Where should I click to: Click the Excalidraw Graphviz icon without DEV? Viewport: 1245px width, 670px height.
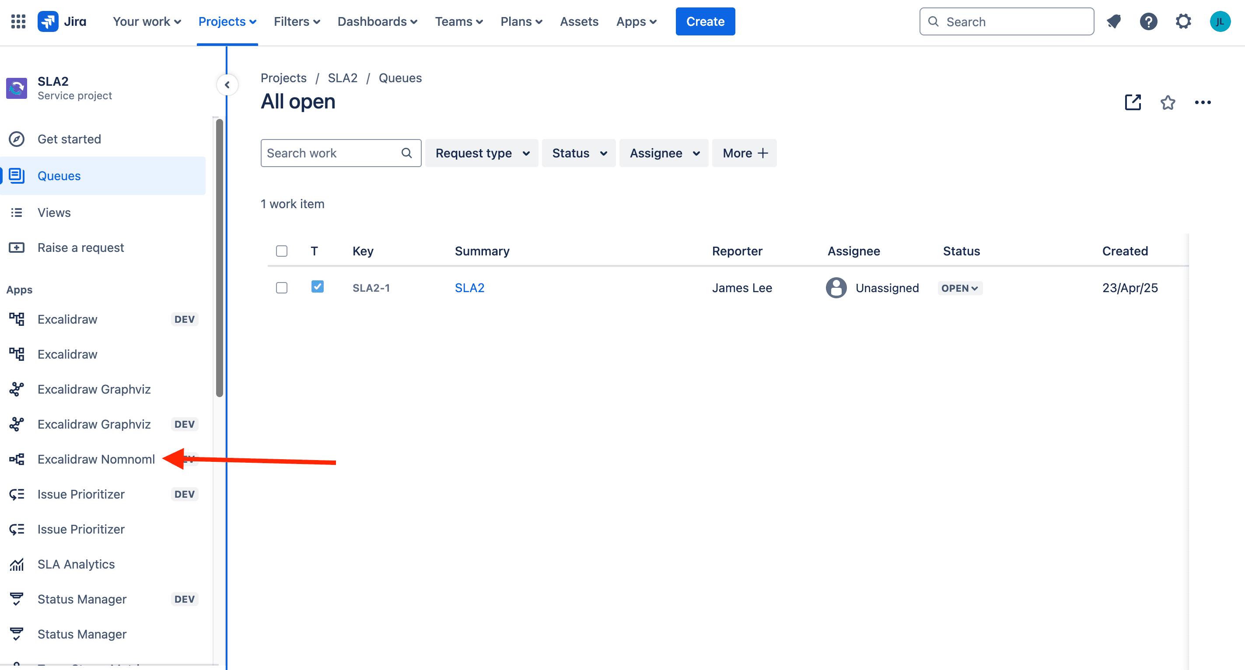click(17, 389)
